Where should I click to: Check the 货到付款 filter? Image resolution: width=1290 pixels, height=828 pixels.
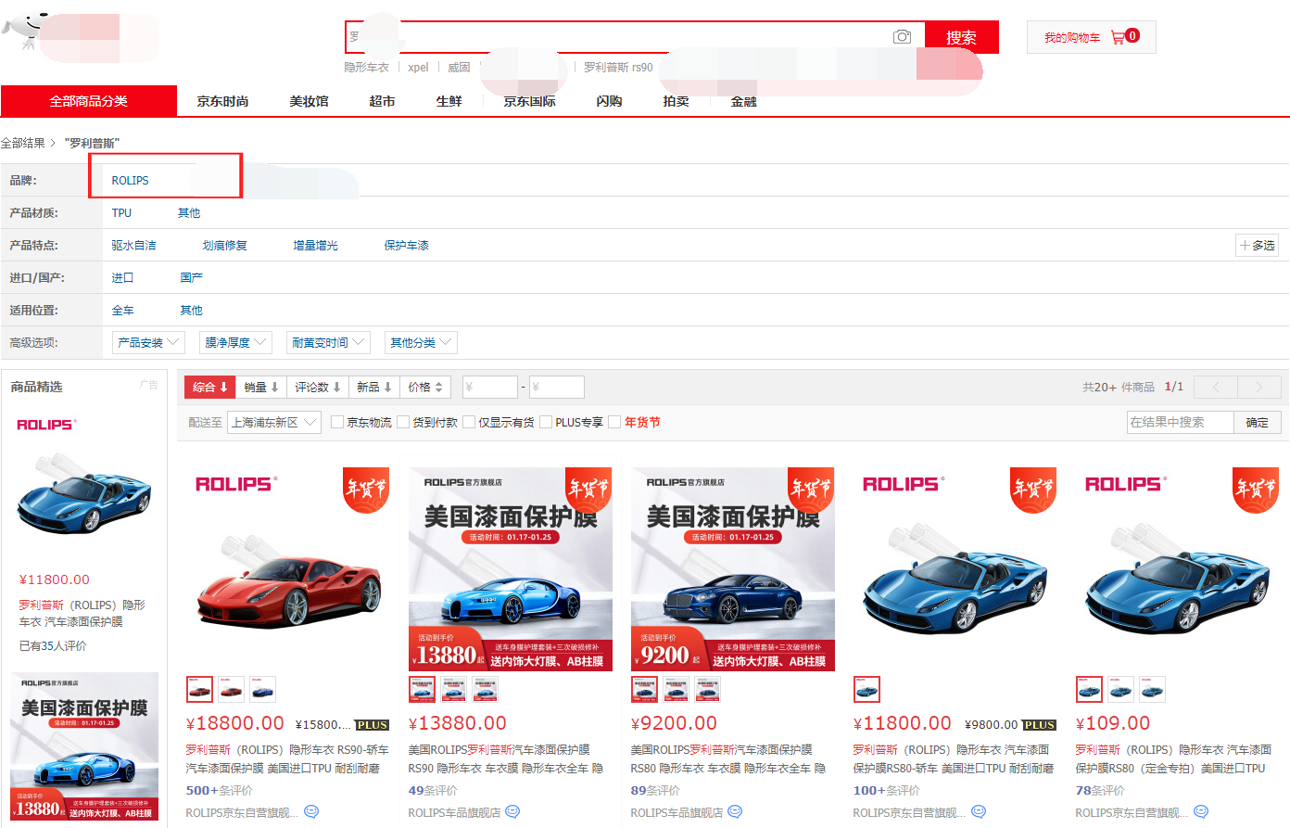[403, 423]
